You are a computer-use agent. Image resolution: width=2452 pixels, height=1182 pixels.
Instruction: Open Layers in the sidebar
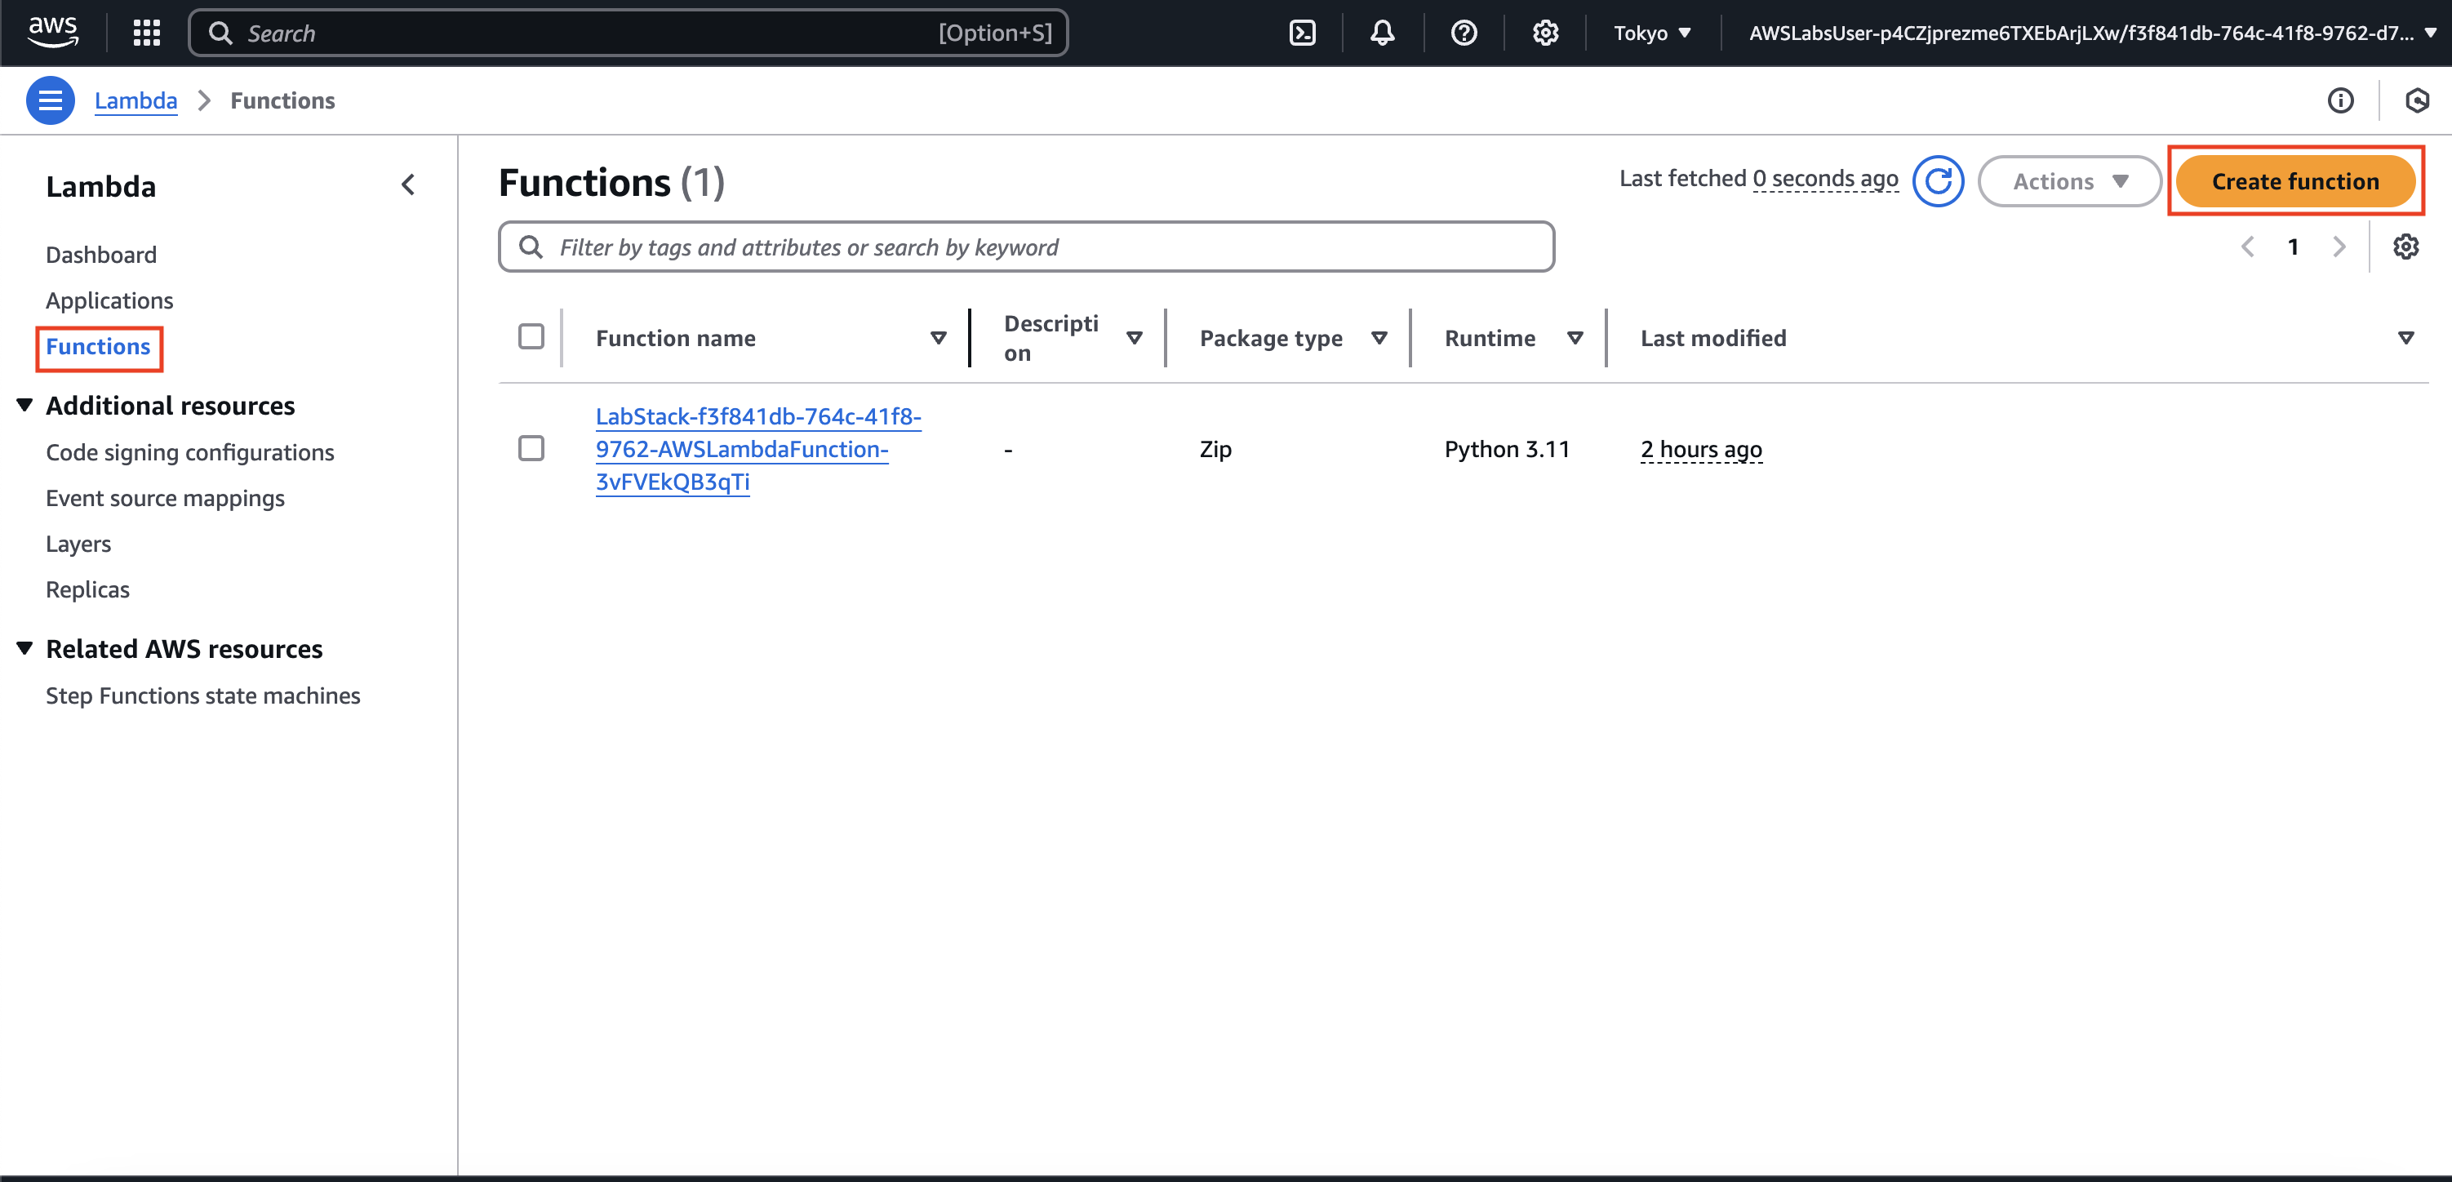78,544
